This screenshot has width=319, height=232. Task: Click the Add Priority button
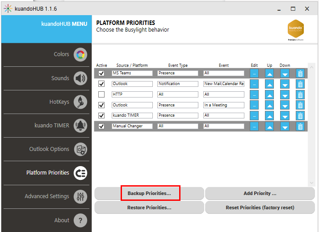tap(260, 194)
